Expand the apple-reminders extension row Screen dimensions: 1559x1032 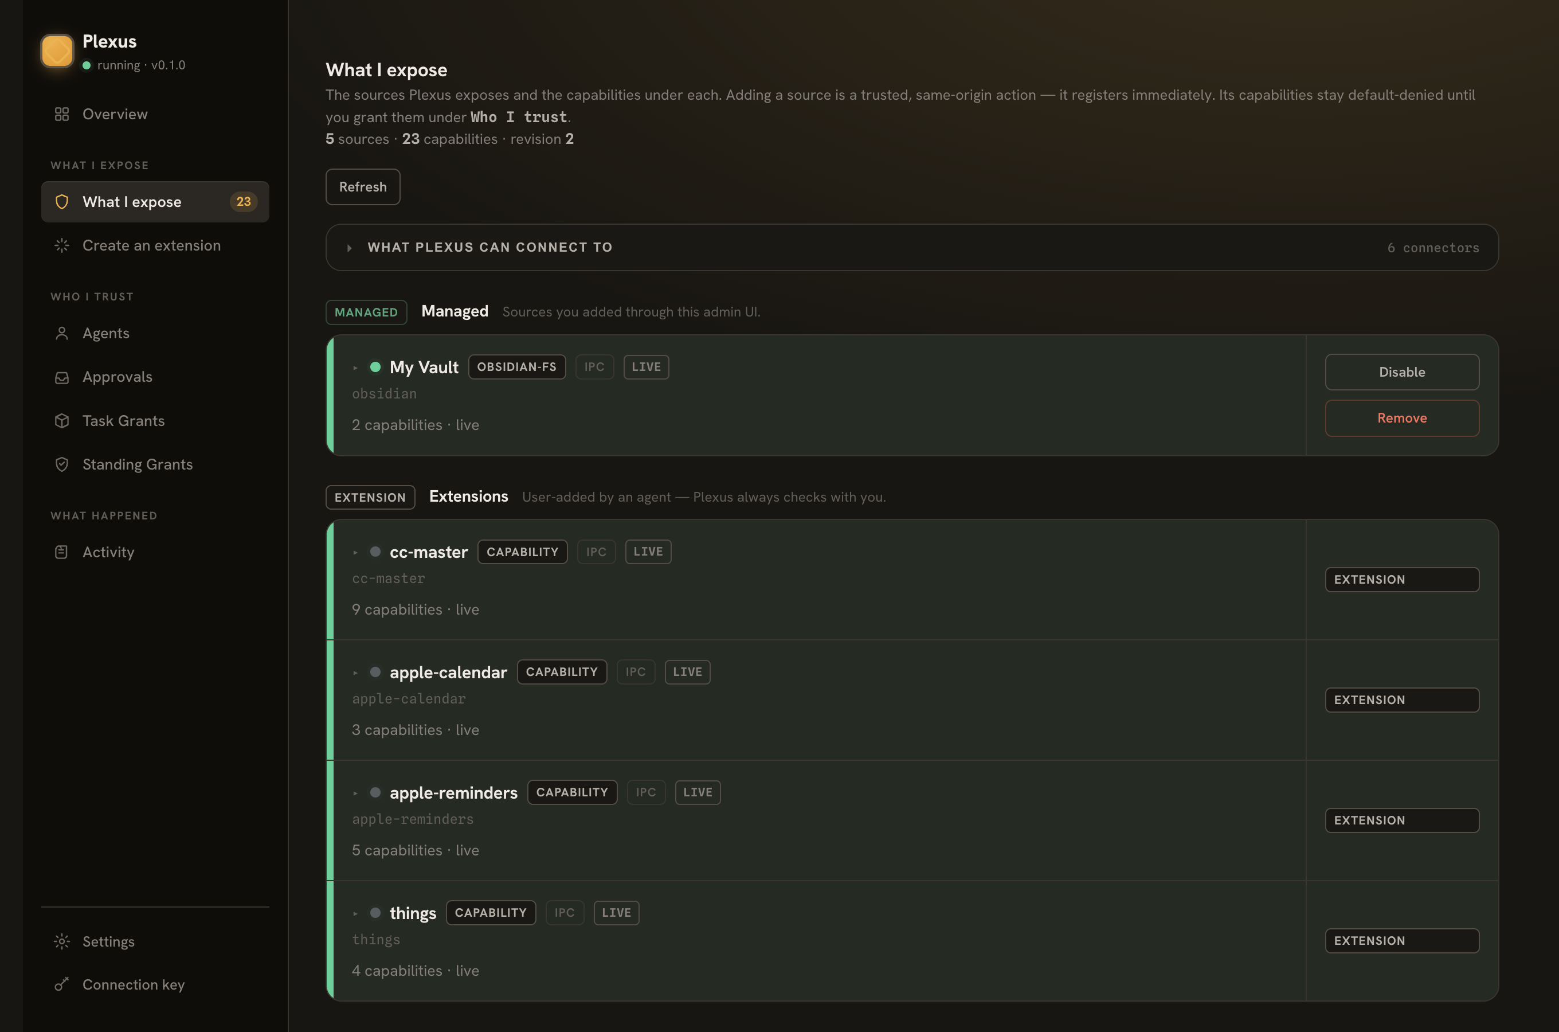(355, 793)
